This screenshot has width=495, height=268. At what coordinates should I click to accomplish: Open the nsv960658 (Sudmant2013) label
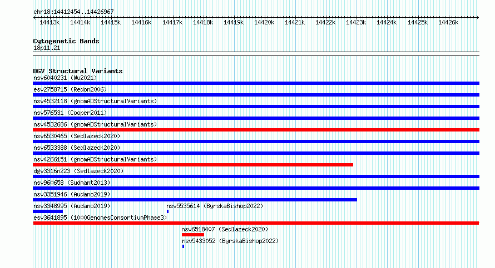[72, 183]
